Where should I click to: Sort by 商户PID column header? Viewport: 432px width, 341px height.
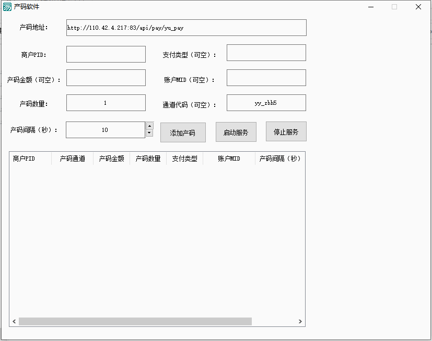(30, 159)
